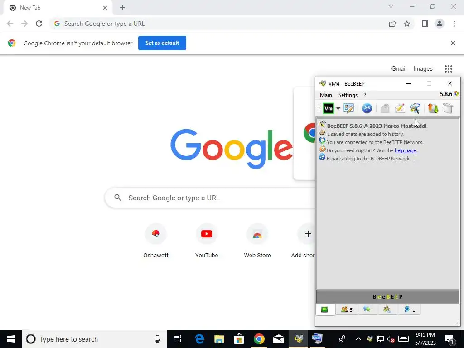Click the Add shortcut plus button
464x348 pixels.
point(308,234)
